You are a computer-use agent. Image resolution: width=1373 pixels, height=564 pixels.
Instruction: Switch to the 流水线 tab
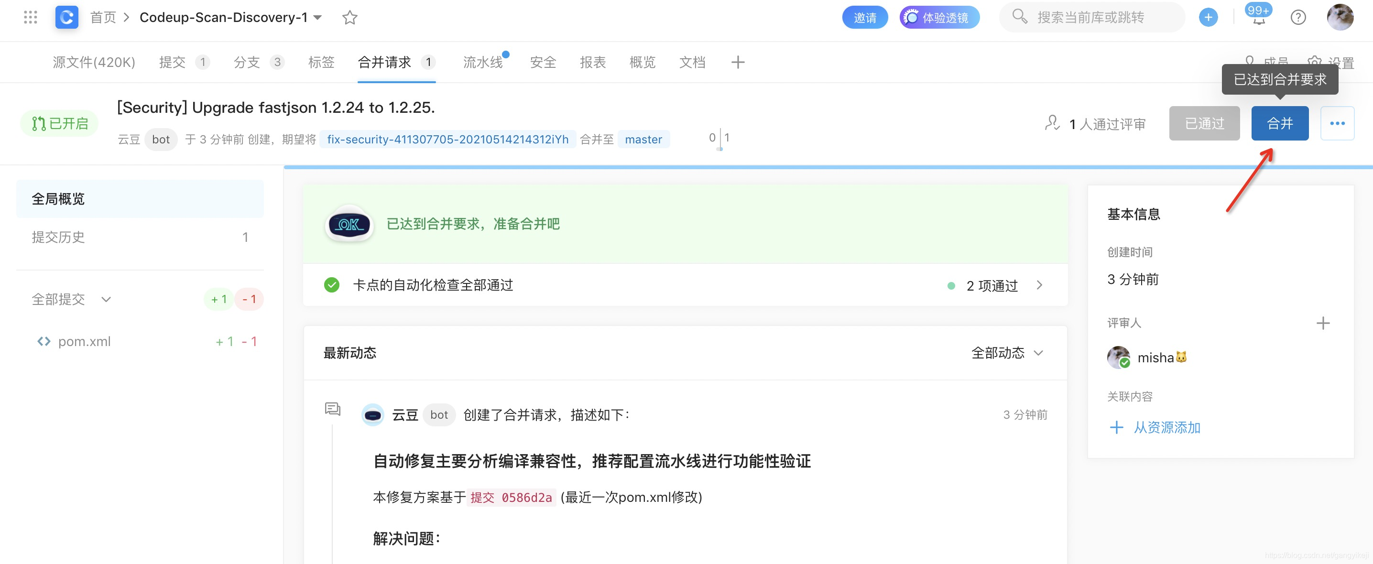coord(482,62)
